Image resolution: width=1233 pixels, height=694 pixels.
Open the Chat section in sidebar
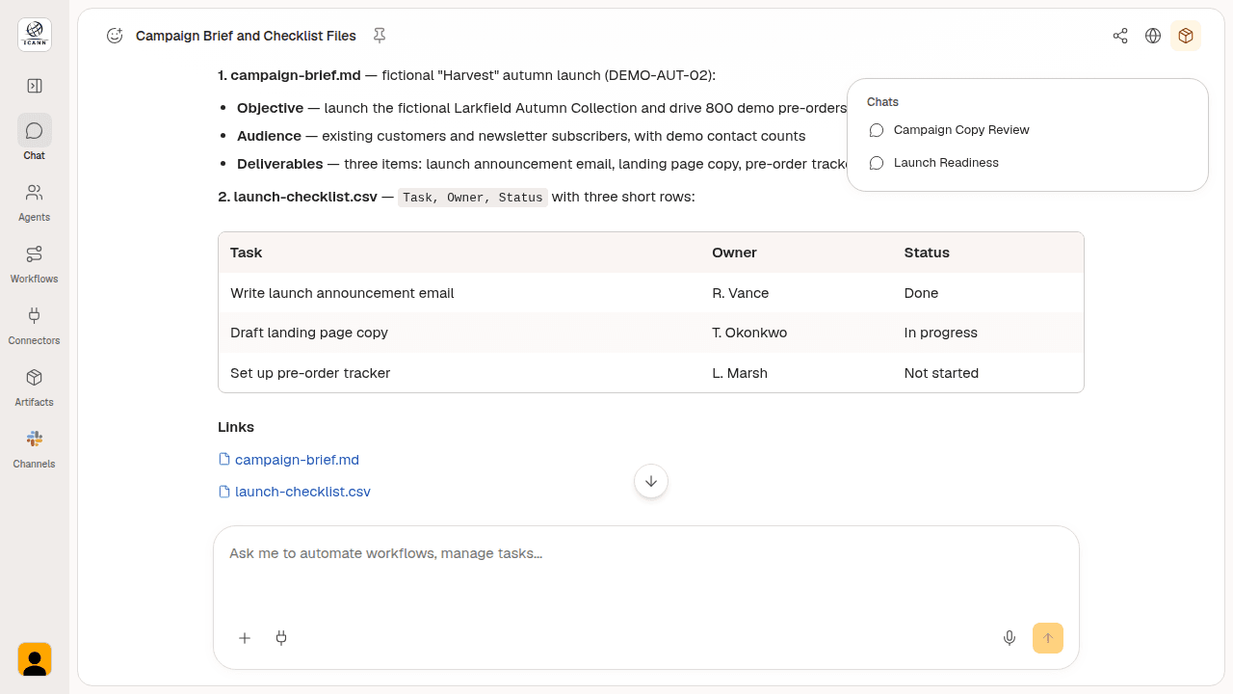pyautogui.click(x=35, y=138)
